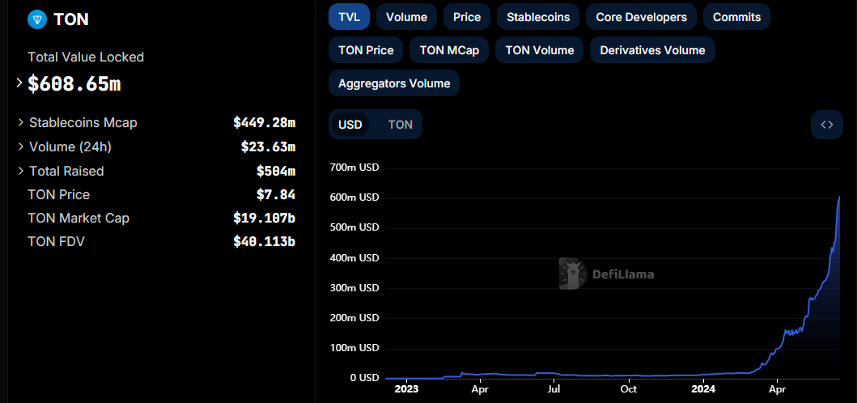Viewport: 857px width, 403px height.
Task: Click the 700m USD axis label
Action: [x=354, y=168]
